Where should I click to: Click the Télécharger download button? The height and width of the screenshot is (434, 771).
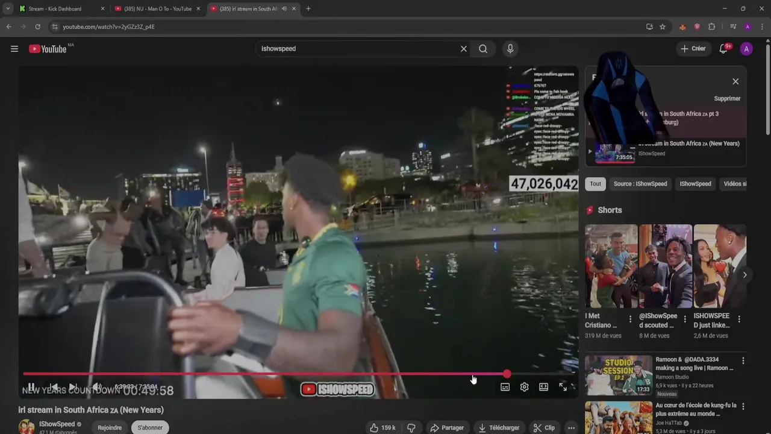[499, 428]
